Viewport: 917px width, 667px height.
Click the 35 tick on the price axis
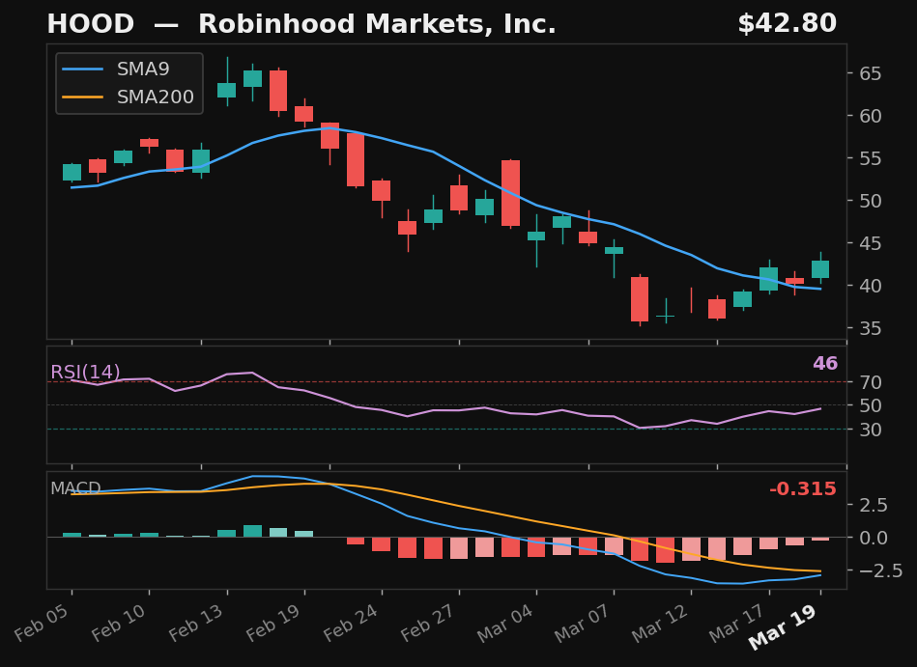[871, 328]
